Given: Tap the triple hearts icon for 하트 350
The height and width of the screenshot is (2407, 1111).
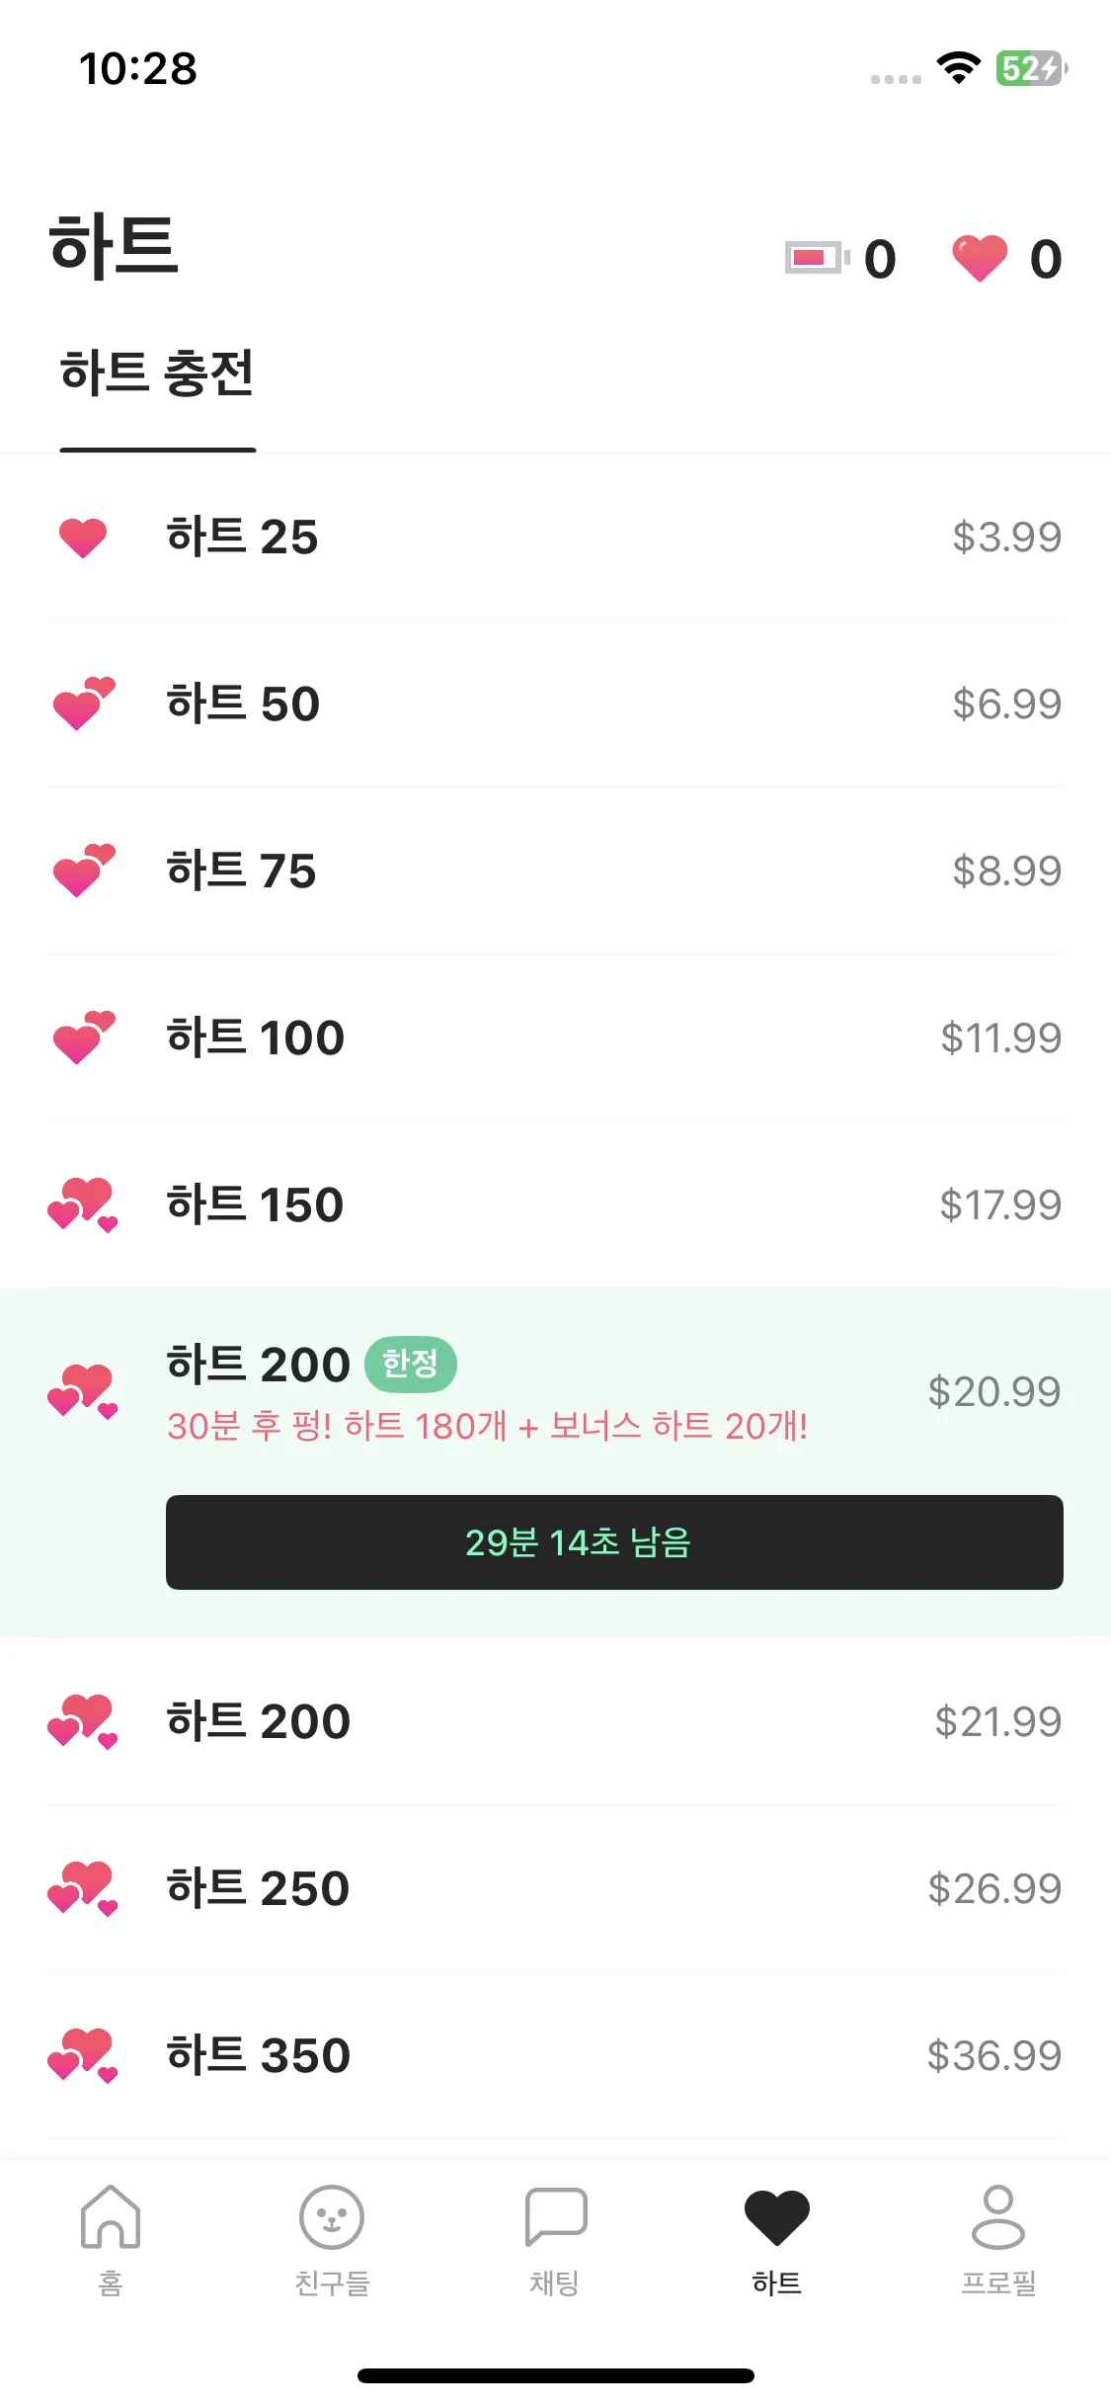Looking at the screenshot, I should (83, 2056).
